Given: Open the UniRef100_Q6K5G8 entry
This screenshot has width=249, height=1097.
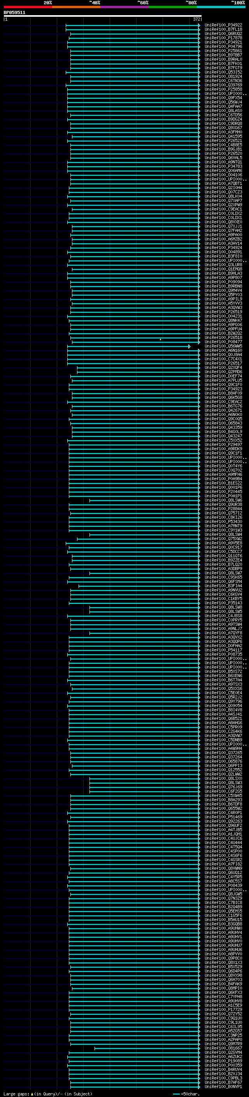Looking at the screenshot, I should pyautogui.click(x=223, y=397).
